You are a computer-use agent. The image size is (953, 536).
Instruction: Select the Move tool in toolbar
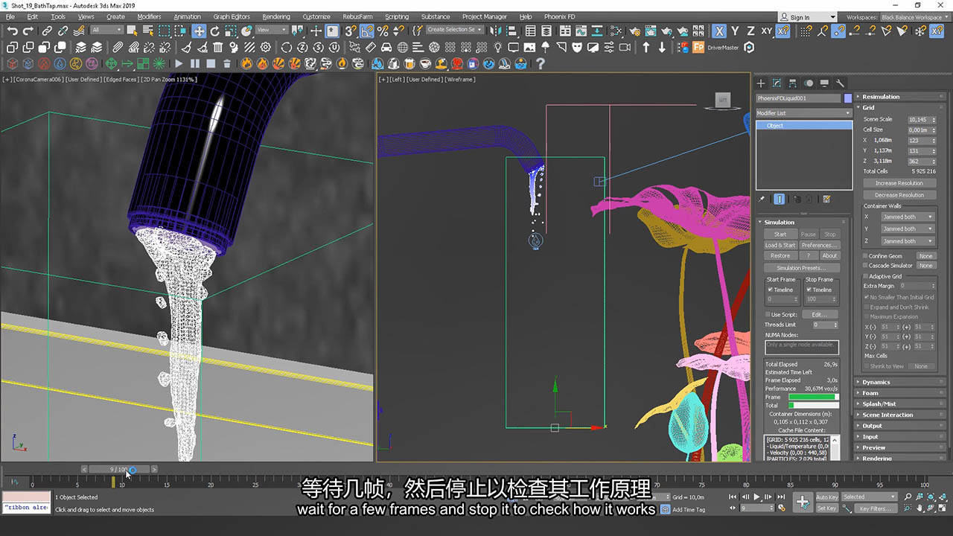[199, 31]
